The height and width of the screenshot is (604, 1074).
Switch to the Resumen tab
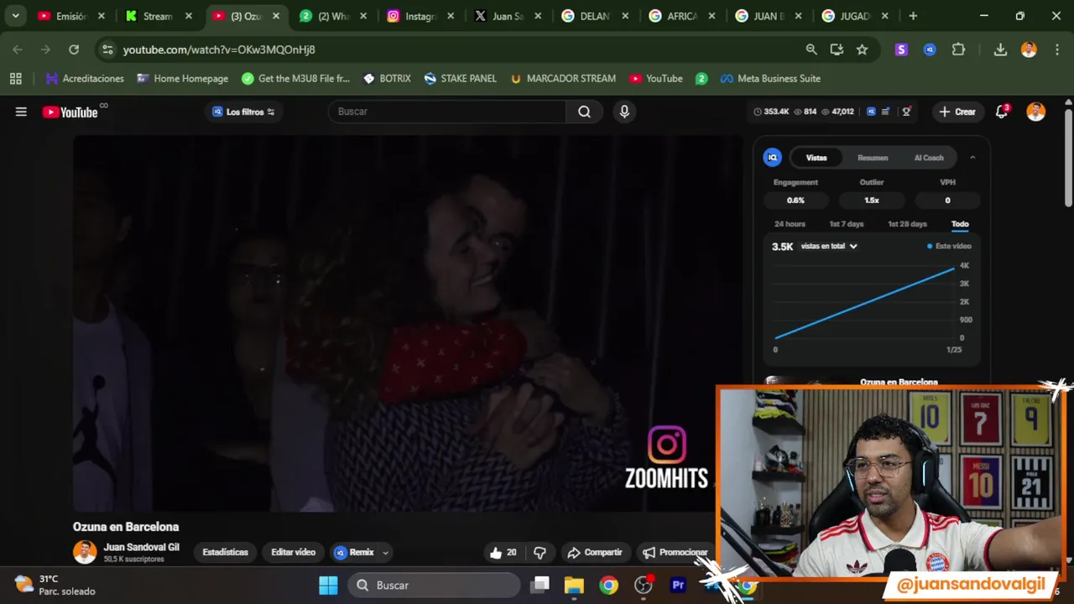[x=873, y=158]
